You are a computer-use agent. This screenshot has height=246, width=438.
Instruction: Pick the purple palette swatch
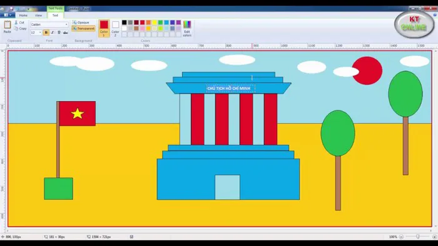point(178,22)
